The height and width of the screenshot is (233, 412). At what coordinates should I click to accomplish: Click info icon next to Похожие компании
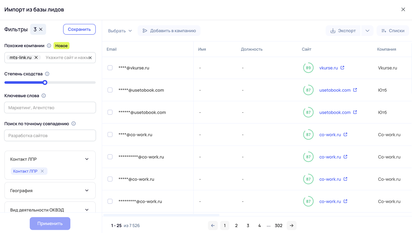point(49,46)
